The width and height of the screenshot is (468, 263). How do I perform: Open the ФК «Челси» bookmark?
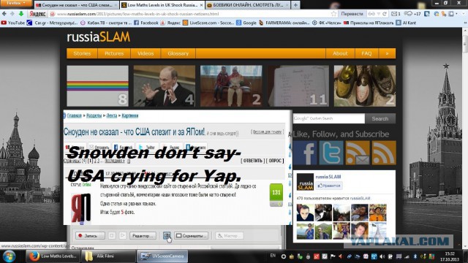point(327,23)
